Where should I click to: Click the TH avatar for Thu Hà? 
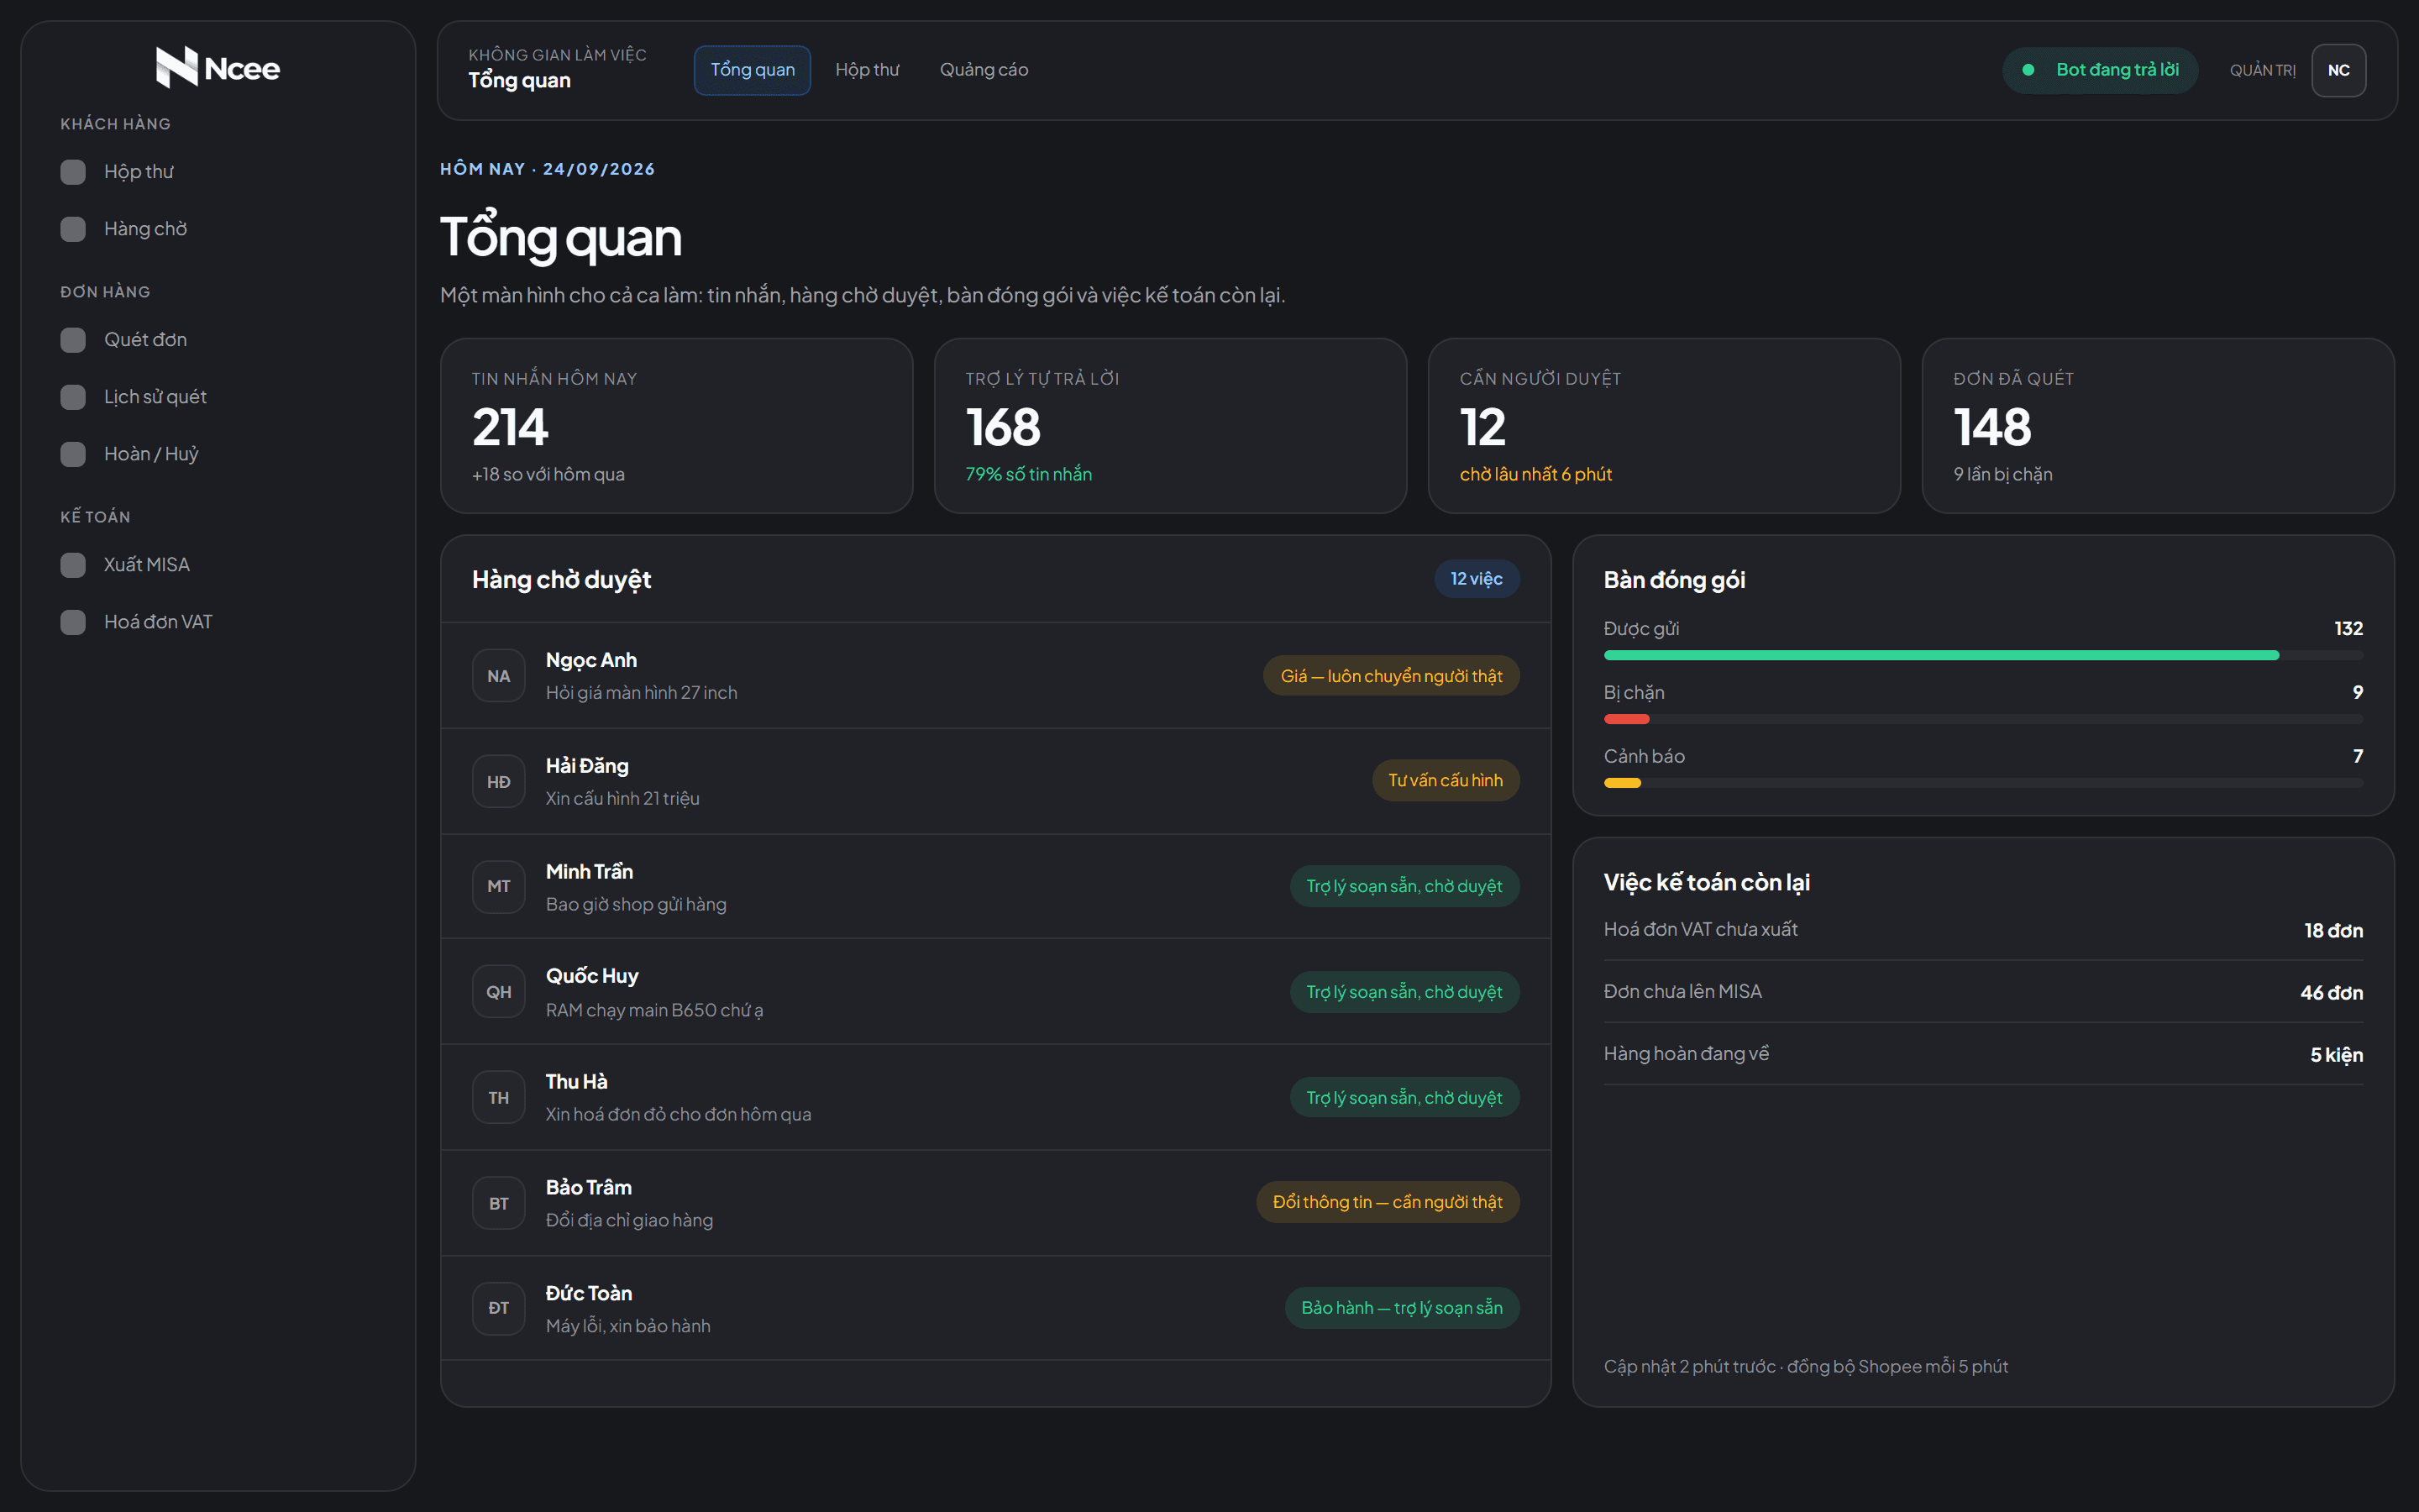[499, 1098]
